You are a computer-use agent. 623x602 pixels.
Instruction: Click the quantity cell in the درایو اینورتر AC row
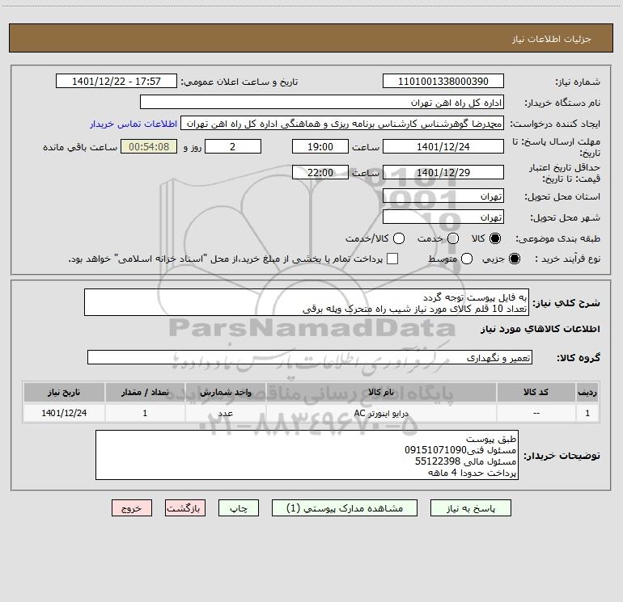coord(145,413)
